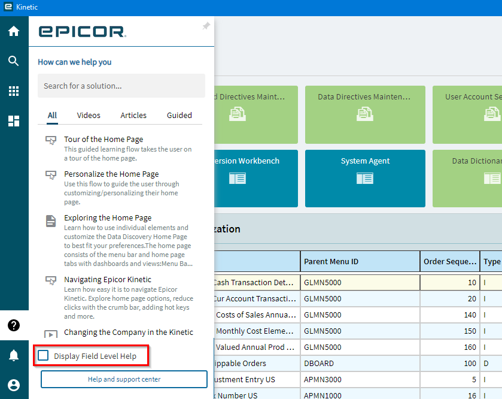
Task: Switch to the Articles tab
Action: (x=133, y=116)
